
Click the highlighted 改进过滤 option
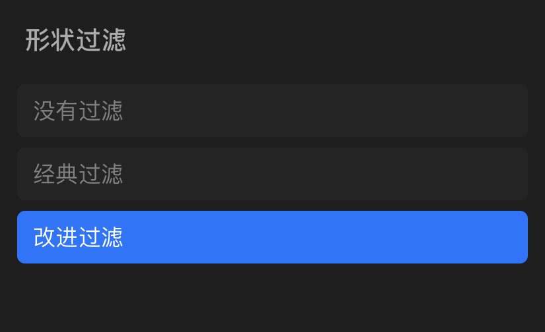(x=272, y=237)
